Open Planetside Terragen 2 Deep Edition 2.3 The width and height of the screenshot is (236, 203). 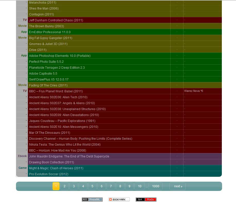pyautogui.click(x=57, y=68)
